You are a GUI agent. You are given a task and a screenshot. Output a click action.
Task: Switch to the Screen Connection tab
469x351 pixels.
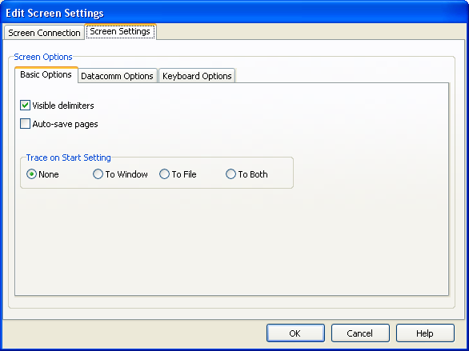[44, 33]
